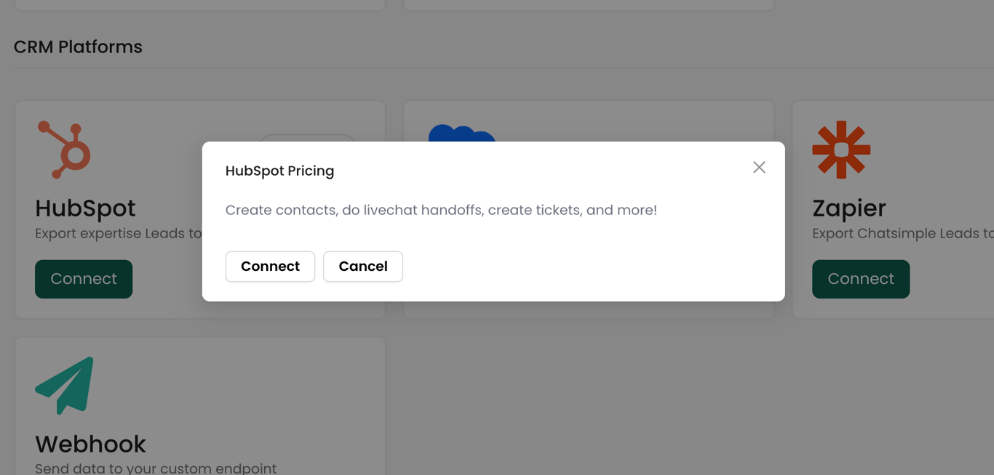Click the 'Export Chatsimple Leads' Zapier description

tap(902, 234)
